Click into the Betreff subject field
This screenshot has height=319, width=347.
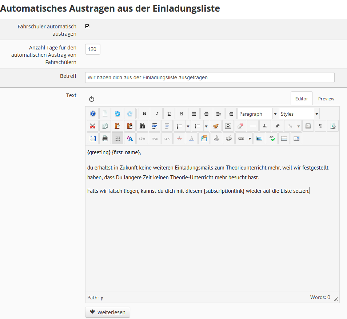tap(210, 77)
